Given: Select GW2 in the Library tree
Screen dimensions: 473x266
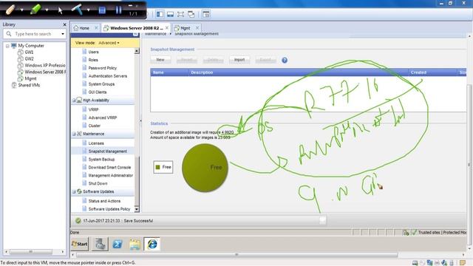Looking at the screenshot, I should [29, 59].
